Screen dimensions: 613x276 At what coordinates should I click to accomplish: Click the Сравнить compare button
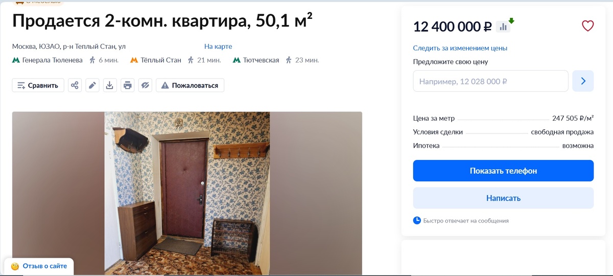pyautogui.click(x=38, y=85)
